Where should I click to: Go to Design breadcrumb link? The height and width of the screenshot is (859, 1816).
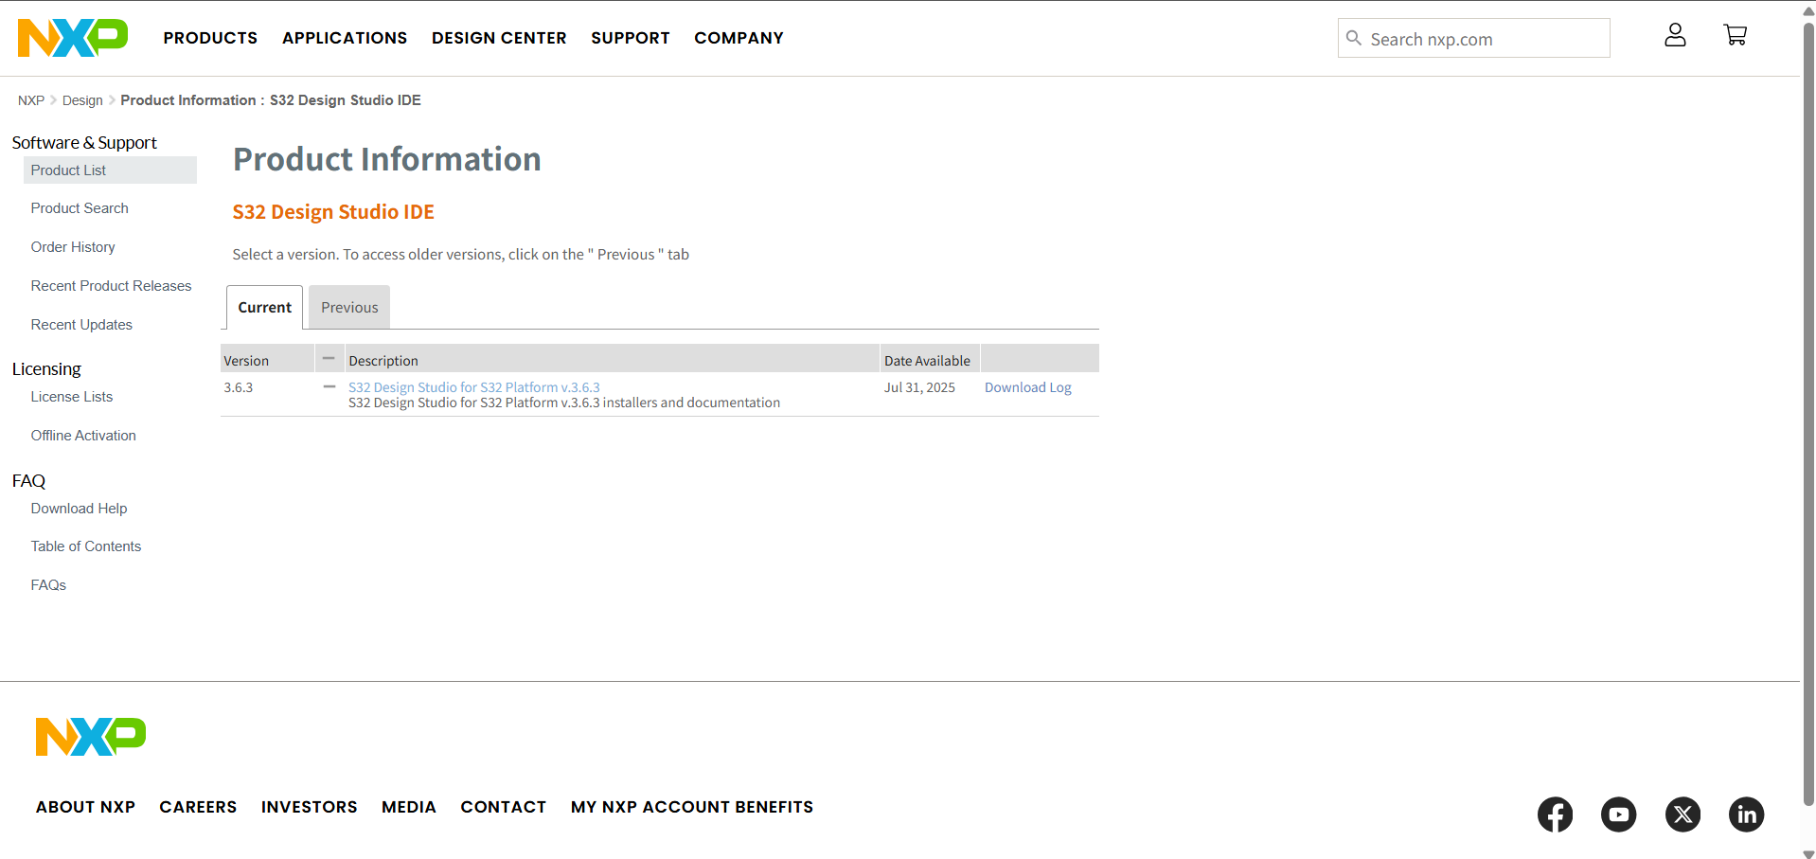click(82, 100)
